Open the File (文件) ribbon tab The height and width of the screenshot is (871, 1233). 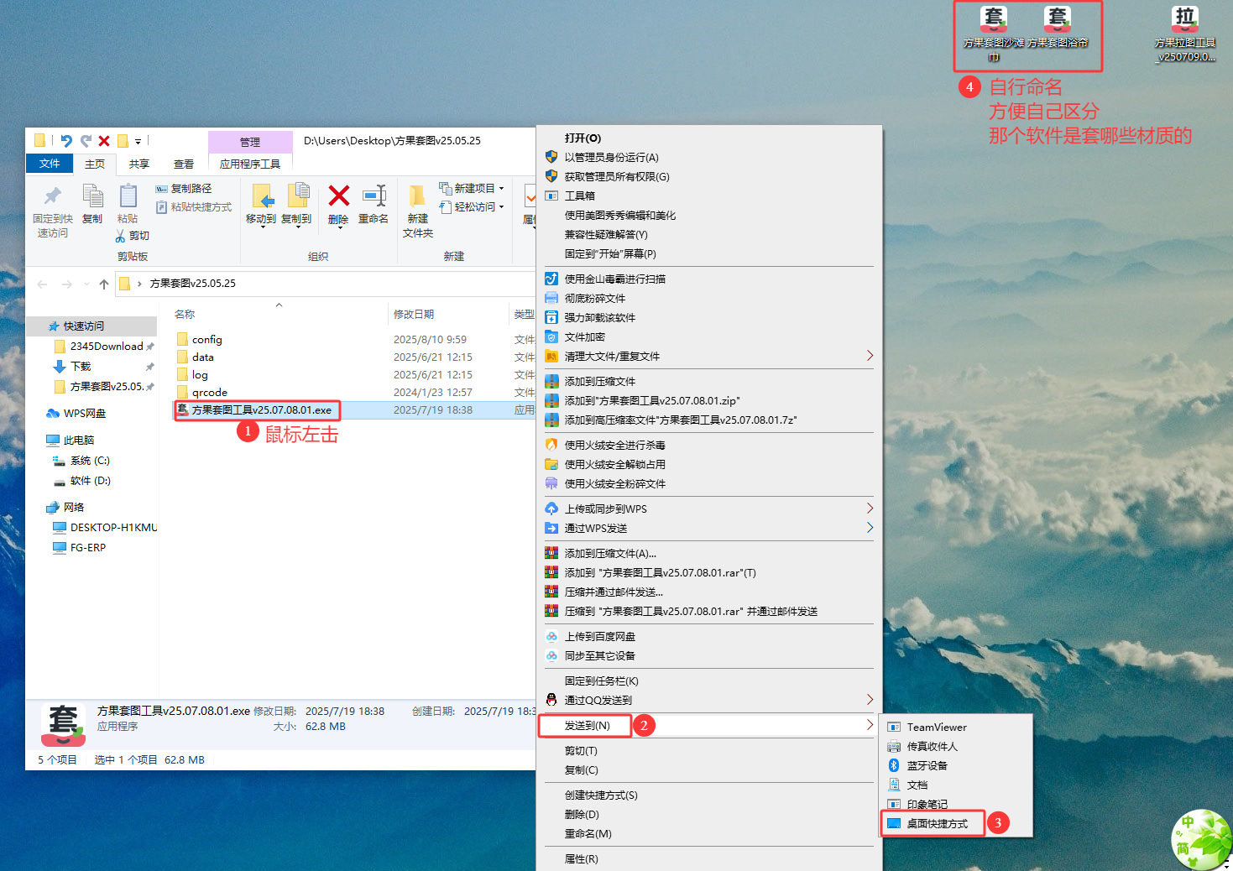point(50,164)
